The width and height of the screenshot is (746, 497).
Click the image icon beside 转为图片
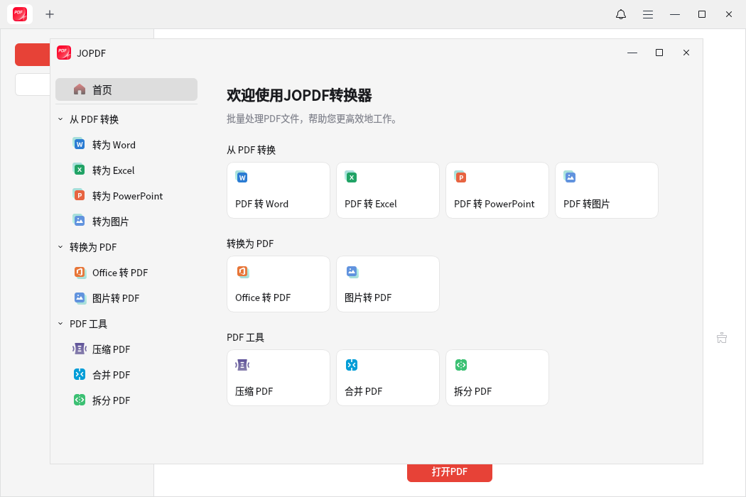point(79,221)
